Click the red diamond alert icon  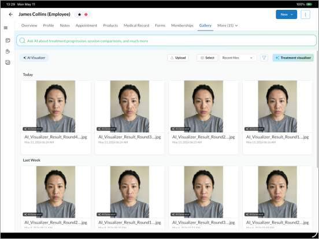[86, 14]
